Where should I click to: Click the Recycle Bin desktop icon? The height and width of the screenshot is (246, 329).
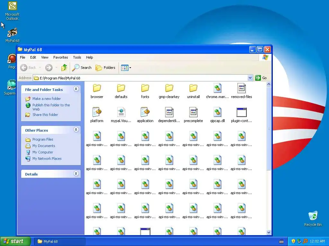coord(313,218)
